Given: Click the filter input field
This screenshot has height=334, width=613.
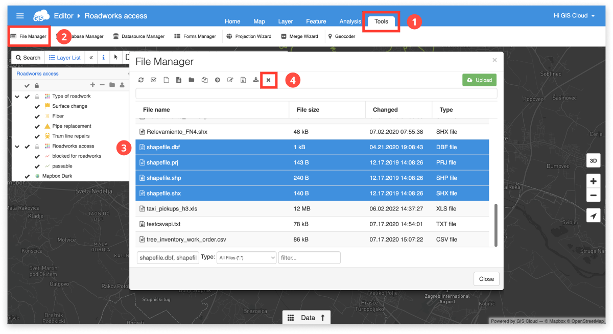Looking at the screenshot, I should click(309, 257).
